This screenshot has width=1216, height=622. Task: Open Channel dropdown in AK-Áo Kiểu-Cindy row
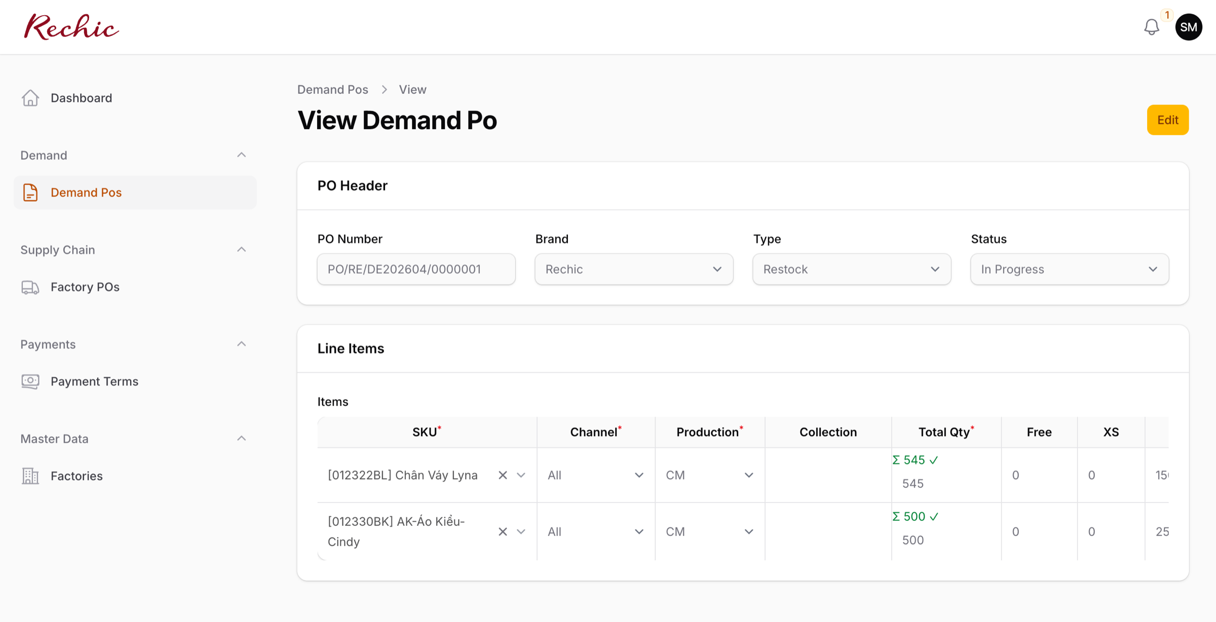596,531
